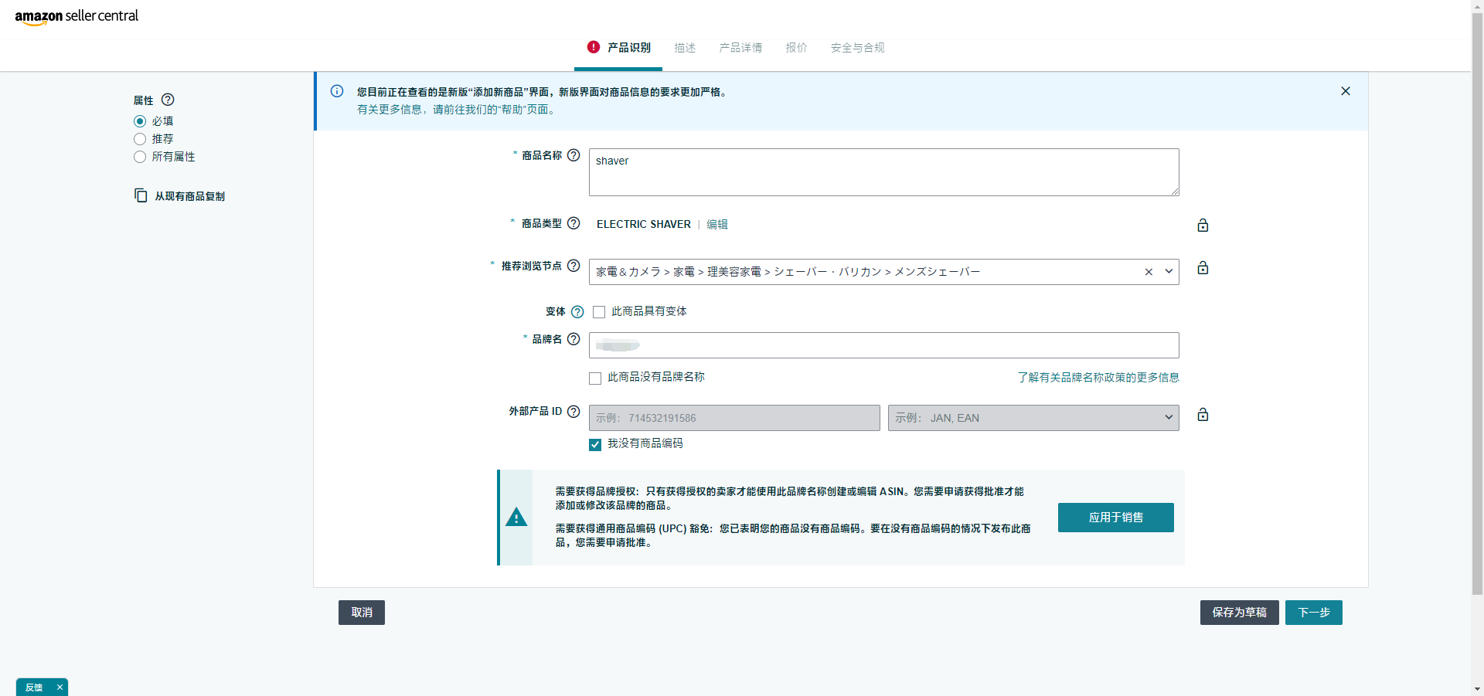Clear the 推荐浏览节点 selection with X
Screen dimensions: 1484x696
click(1149, 272)
